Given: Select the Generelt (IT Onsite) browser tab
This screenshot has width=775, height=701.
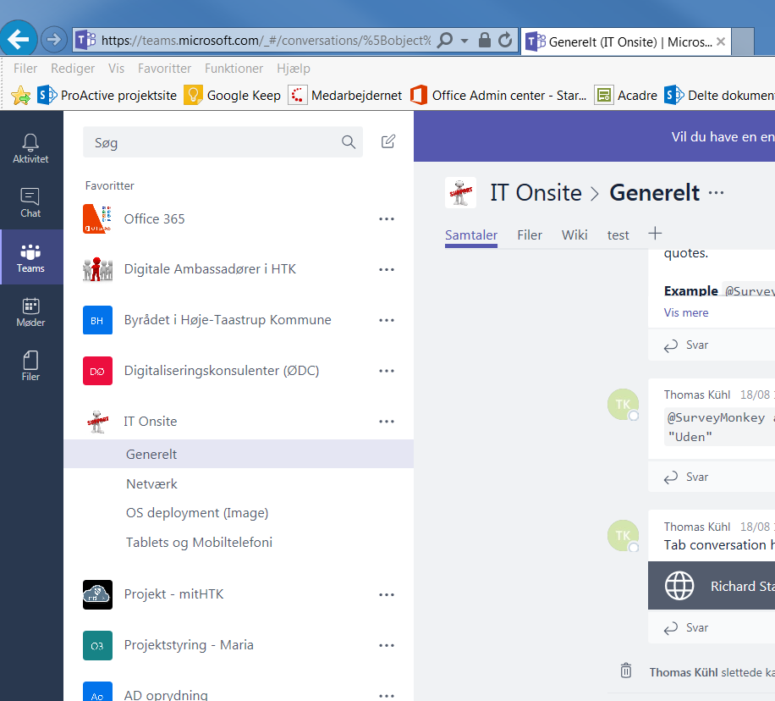Looking at the screenshot, I should pyautogui.click(x=625, y=41).
